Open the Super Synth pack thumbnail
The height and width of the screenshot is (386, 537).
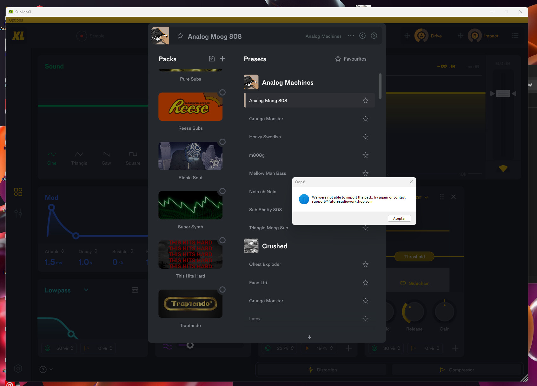190,205
